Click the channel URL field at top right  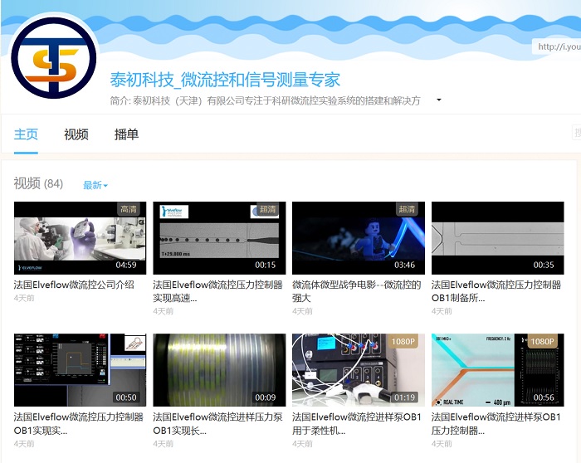tap(557, 46)
